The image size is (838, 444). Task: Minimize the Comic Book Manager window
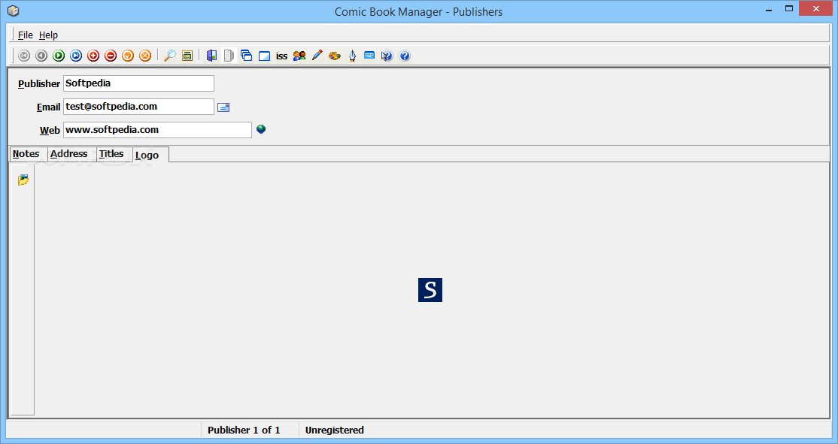769,9
